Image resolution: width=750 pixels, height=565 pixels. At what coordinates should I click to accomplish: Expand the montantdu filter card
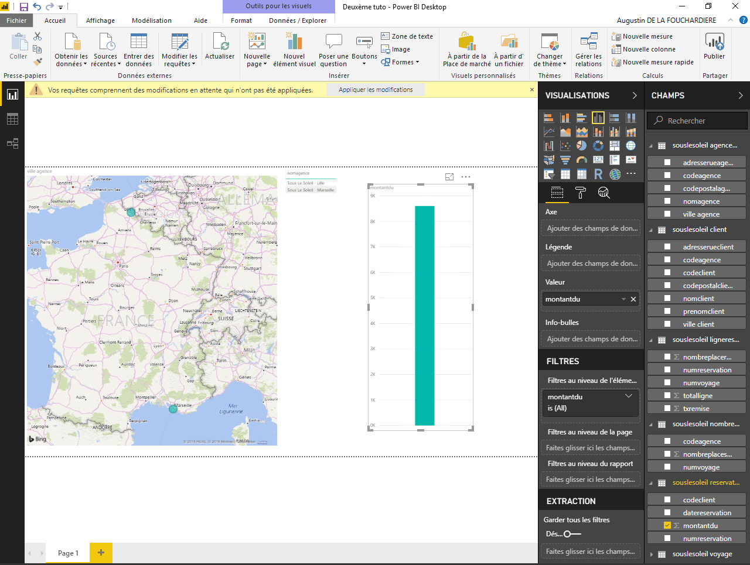pyautogui.click(x=629, y=396)
